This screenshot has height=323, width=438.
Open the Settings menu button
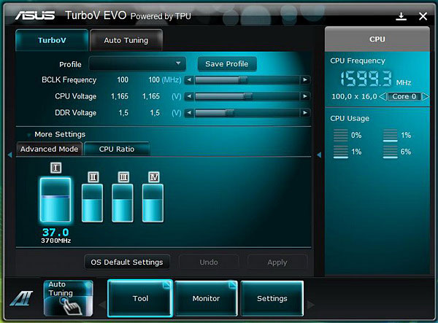pos(272,298)
